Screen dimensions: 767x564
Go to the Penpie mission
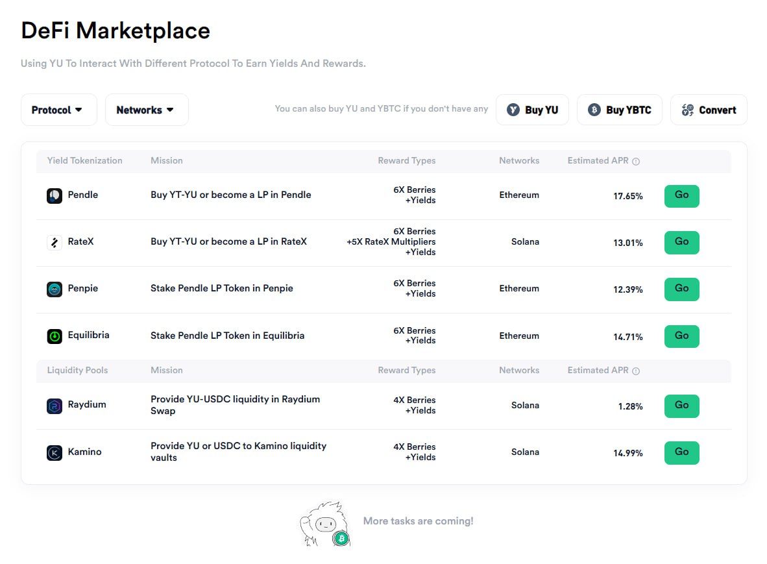(681, 289)
